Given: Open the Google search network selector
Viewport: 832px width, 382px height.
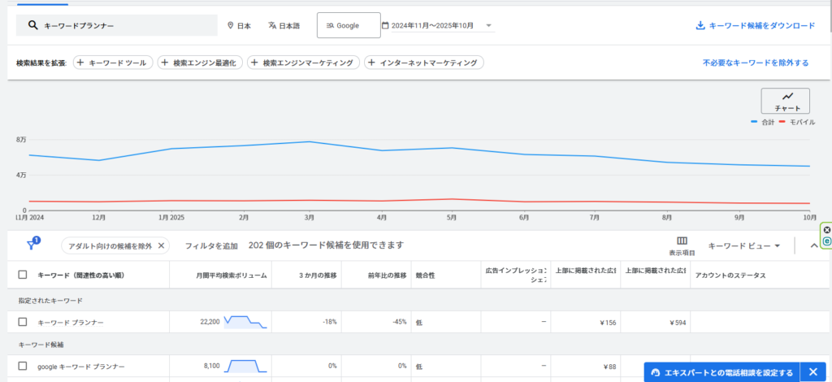Looking at the screenshot, I should click(x=348, y=26).
